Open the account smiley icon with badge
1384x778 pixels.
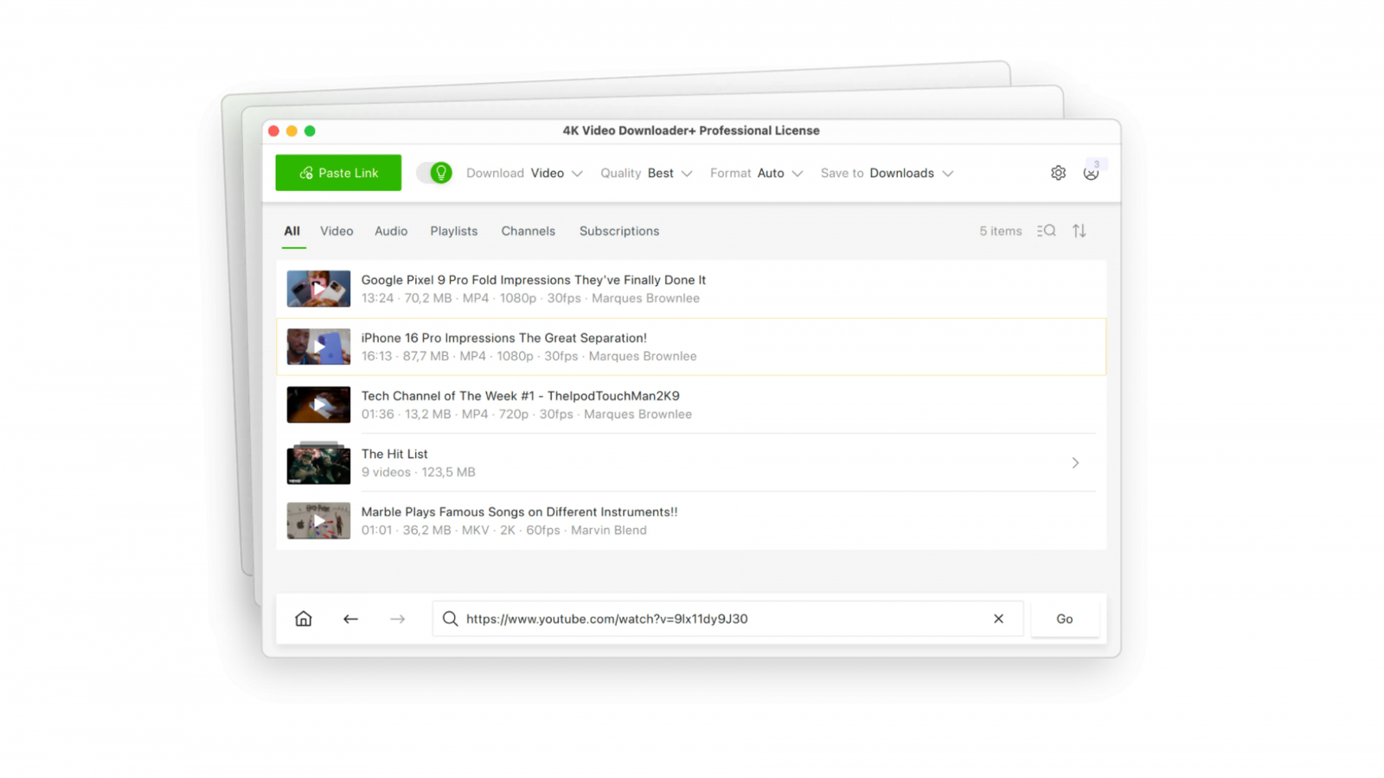[1092, 172]
